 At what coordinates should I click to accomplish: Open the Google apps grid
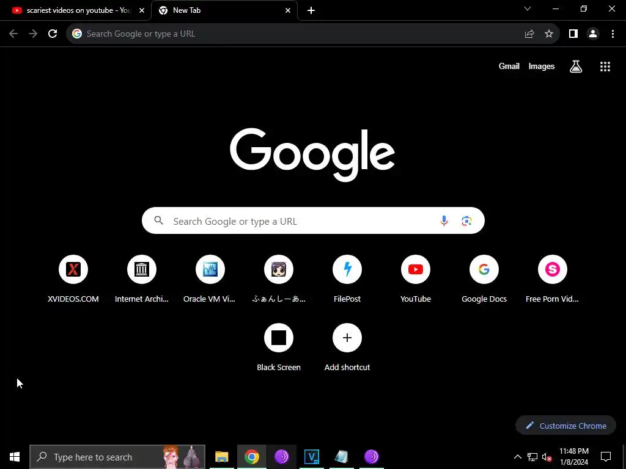(x=605, y=67)
